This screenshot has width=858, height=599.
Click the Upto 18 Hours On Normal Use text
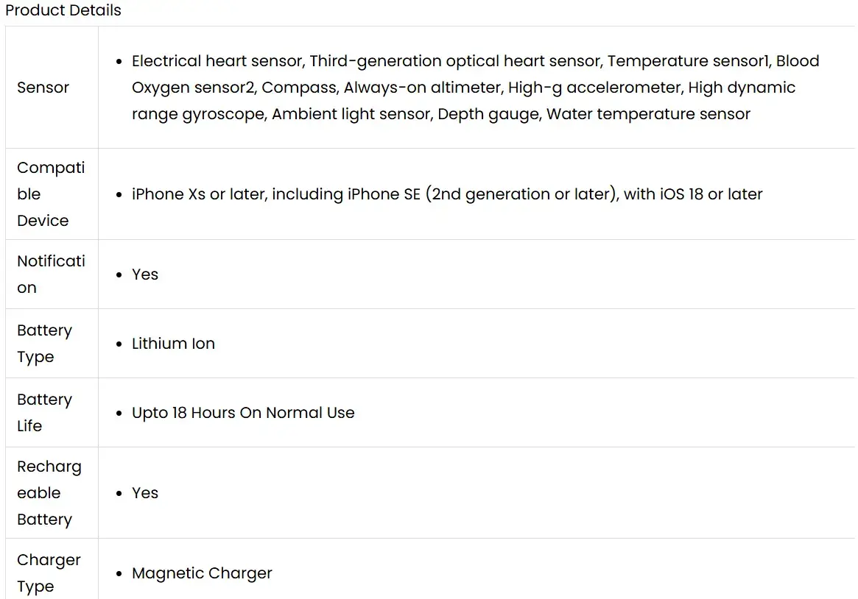point(243,413)
